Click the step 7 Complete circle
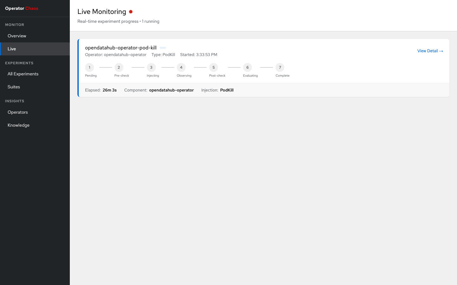 (280, 67)
